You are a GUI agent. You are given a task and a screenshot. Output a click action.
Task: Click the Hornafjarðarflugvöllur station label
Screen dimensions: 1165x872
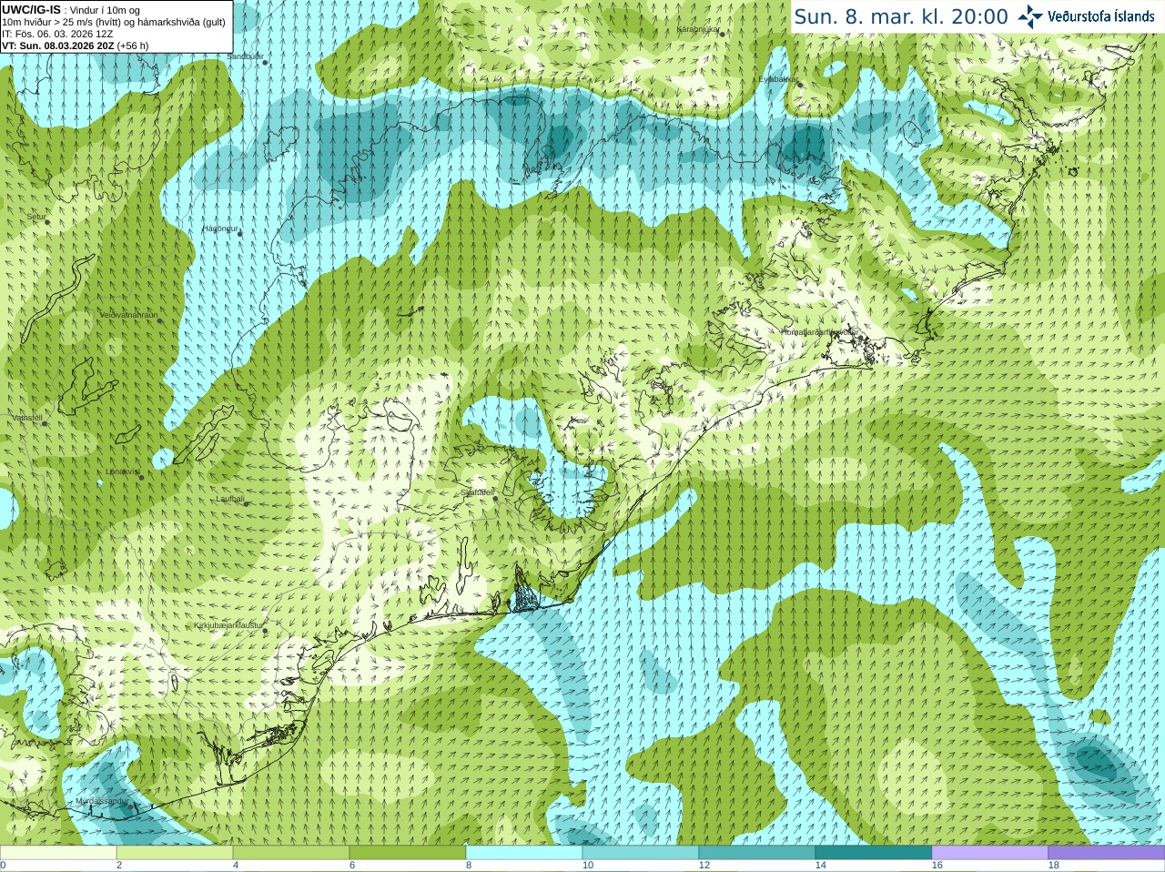click(819, 332)
